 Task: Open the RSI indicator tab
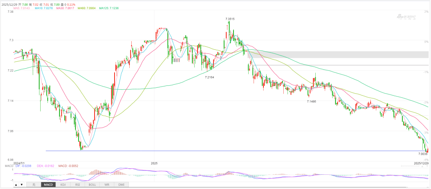[77, 185]
